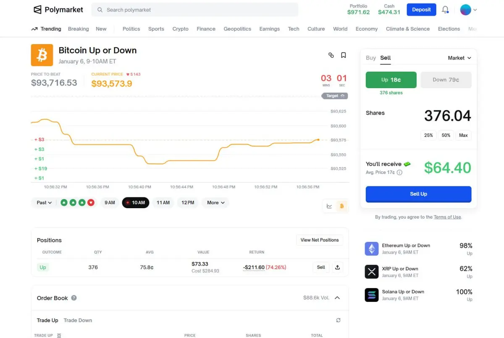Viewport: 504px width, 338px height.
Task: Click the latest price point on chart
Action: click(x=318, y=139)
